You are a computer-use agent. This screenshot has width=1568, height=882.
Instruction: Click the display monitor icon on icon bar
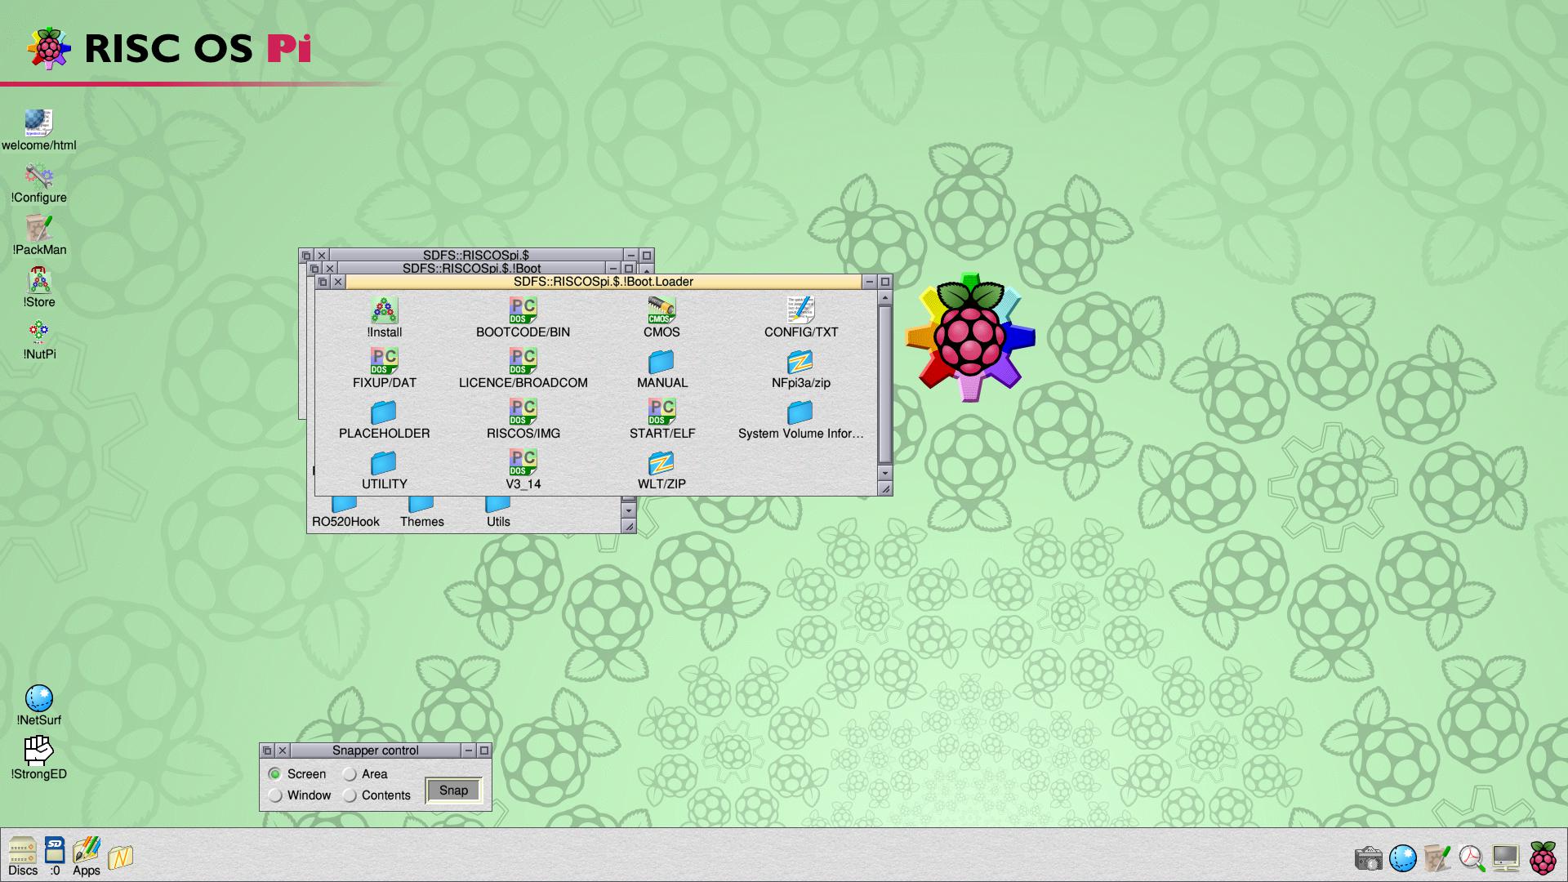[1506, 857]
